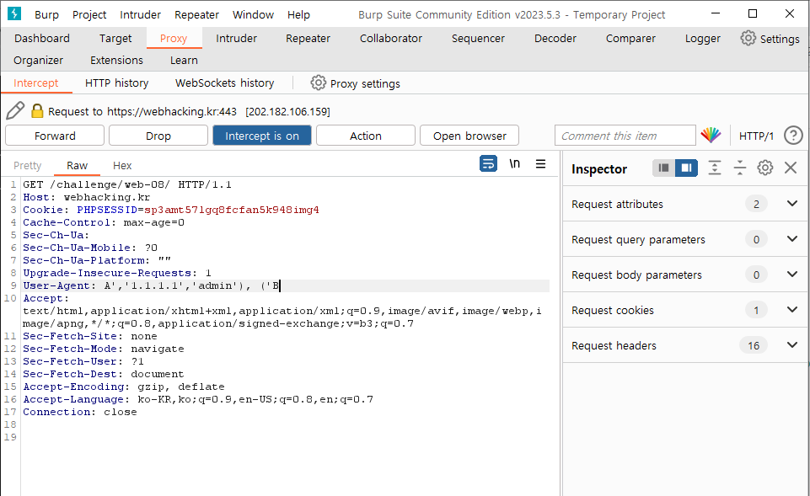Switch editor to Pretty view
The image size is (810, 496).
(27, 165)
